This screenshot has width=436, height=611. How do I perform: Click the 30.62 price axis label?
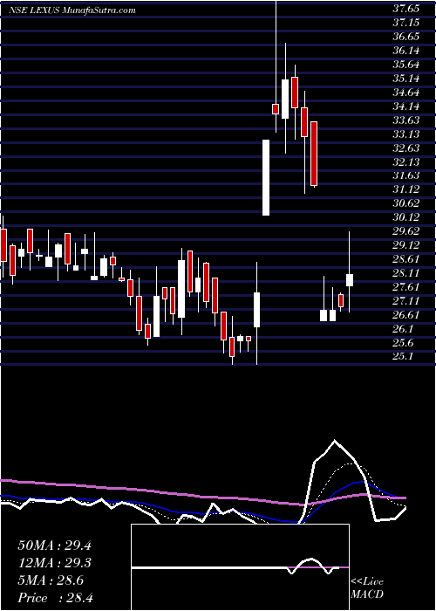tap(405, 203)
